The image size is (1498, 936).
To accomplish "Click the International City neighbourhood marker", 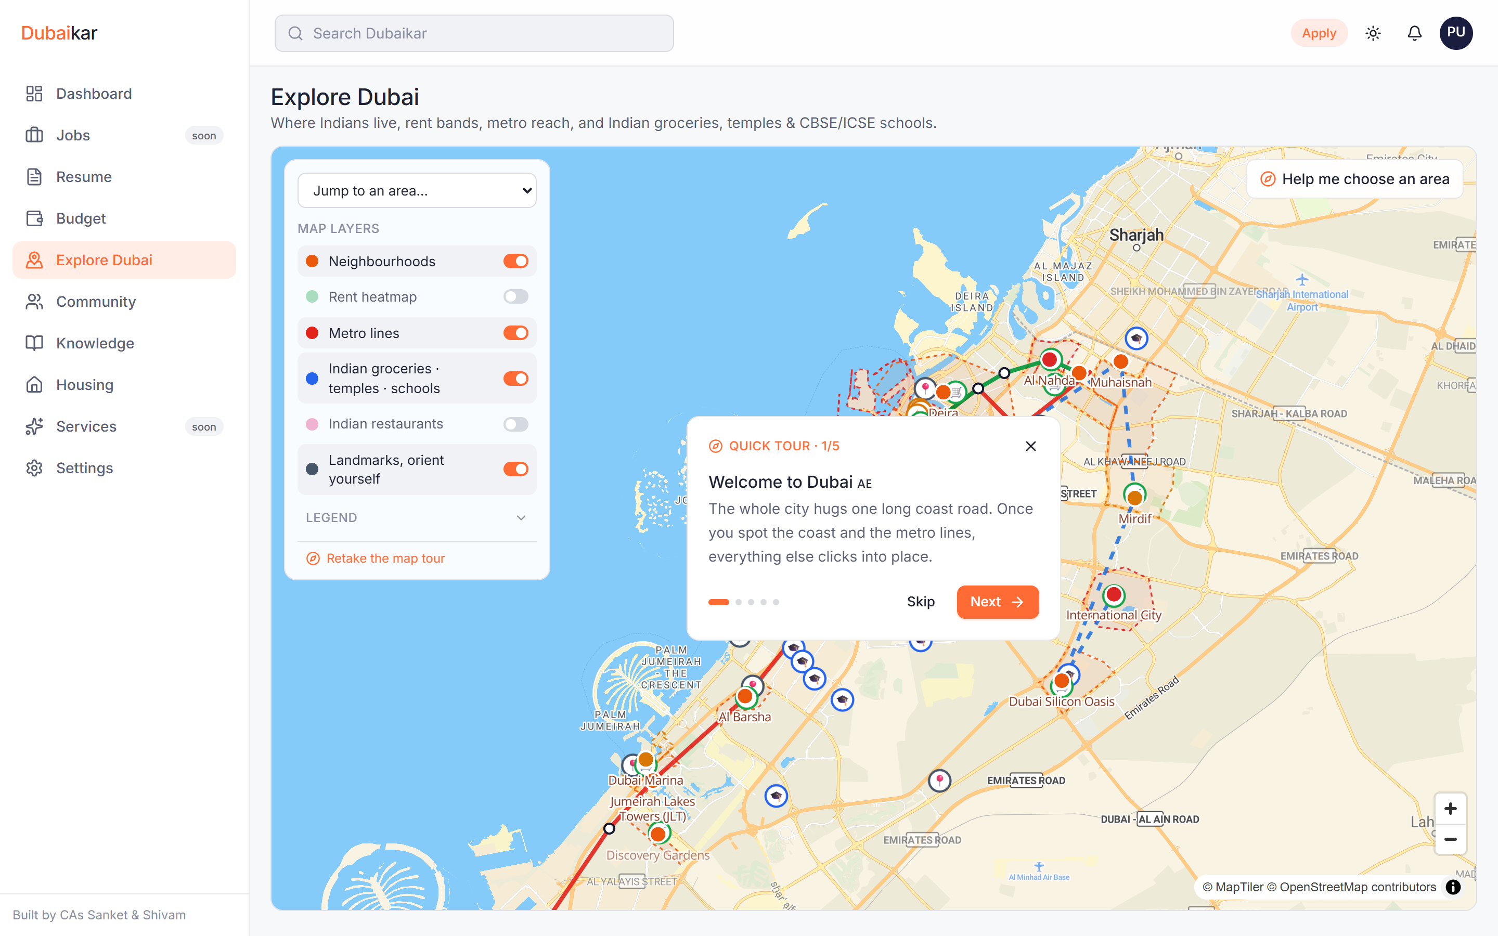I will click(x=1114, y=595).
